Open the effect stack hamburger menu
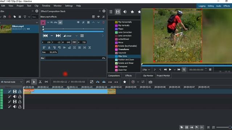232x130 pixels. tap(88, 22)
